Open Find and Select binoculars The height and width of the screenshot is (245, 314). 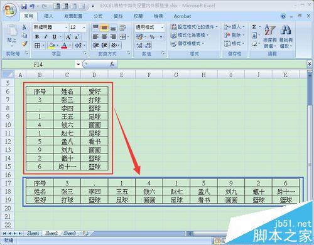click(x=286, y=36)
